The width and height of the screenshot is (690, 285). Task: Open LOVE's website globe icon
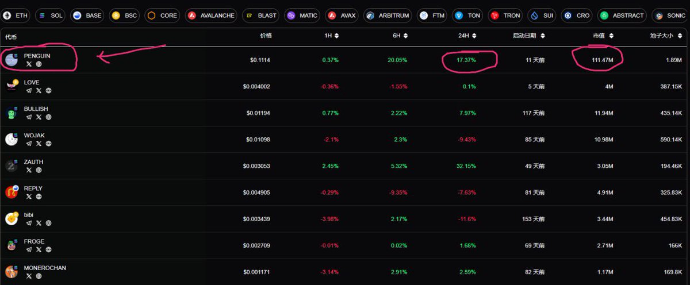point(48,90)
